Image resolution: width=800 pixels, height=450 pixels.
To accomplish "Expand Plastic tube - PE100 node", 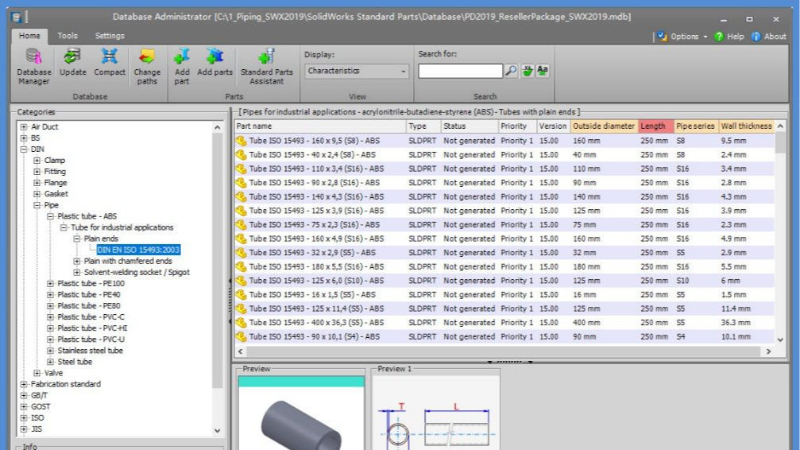I will 50,284.
